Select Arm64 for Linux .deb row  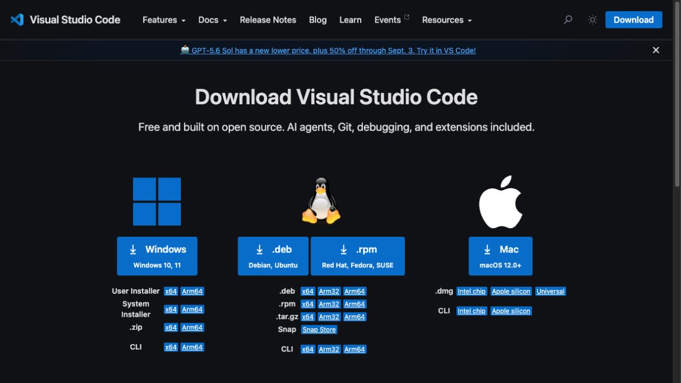pyautogui.click(x=355, y=292)
